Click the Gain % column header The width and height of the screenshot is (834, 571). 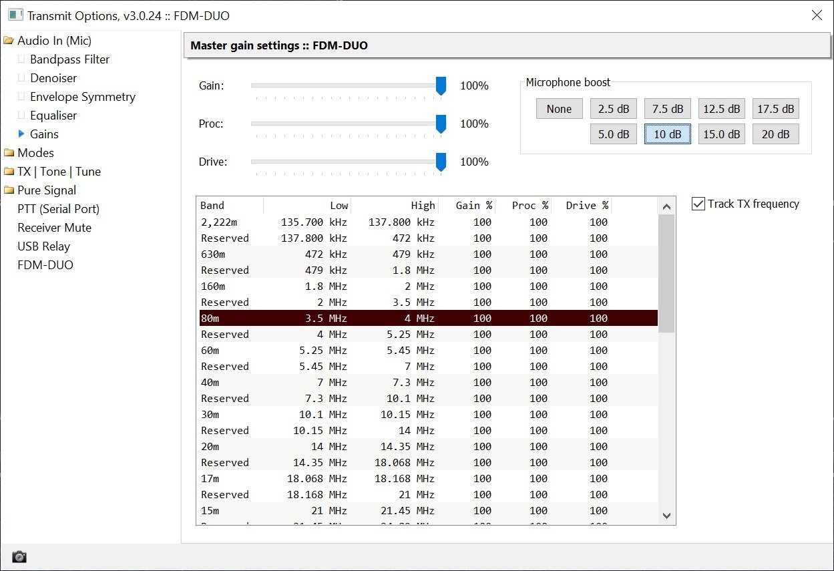pos(474,206)
